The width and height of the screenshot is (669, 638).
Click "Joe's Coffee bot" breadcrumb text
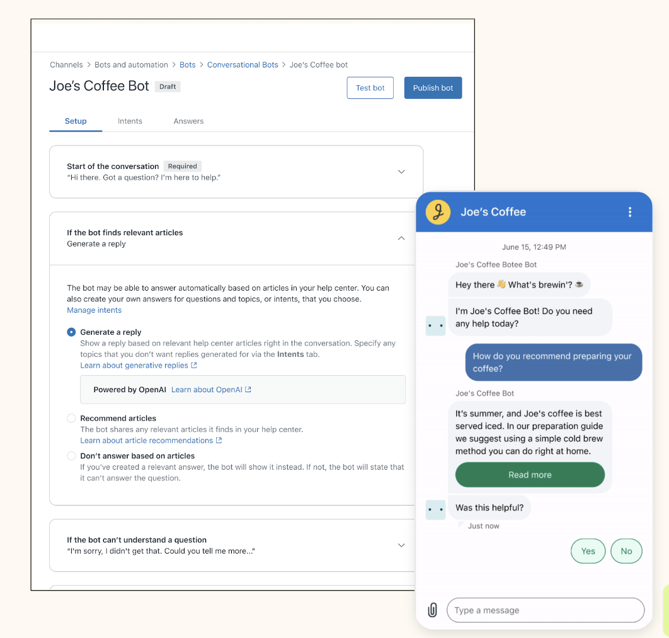point(319,65)
